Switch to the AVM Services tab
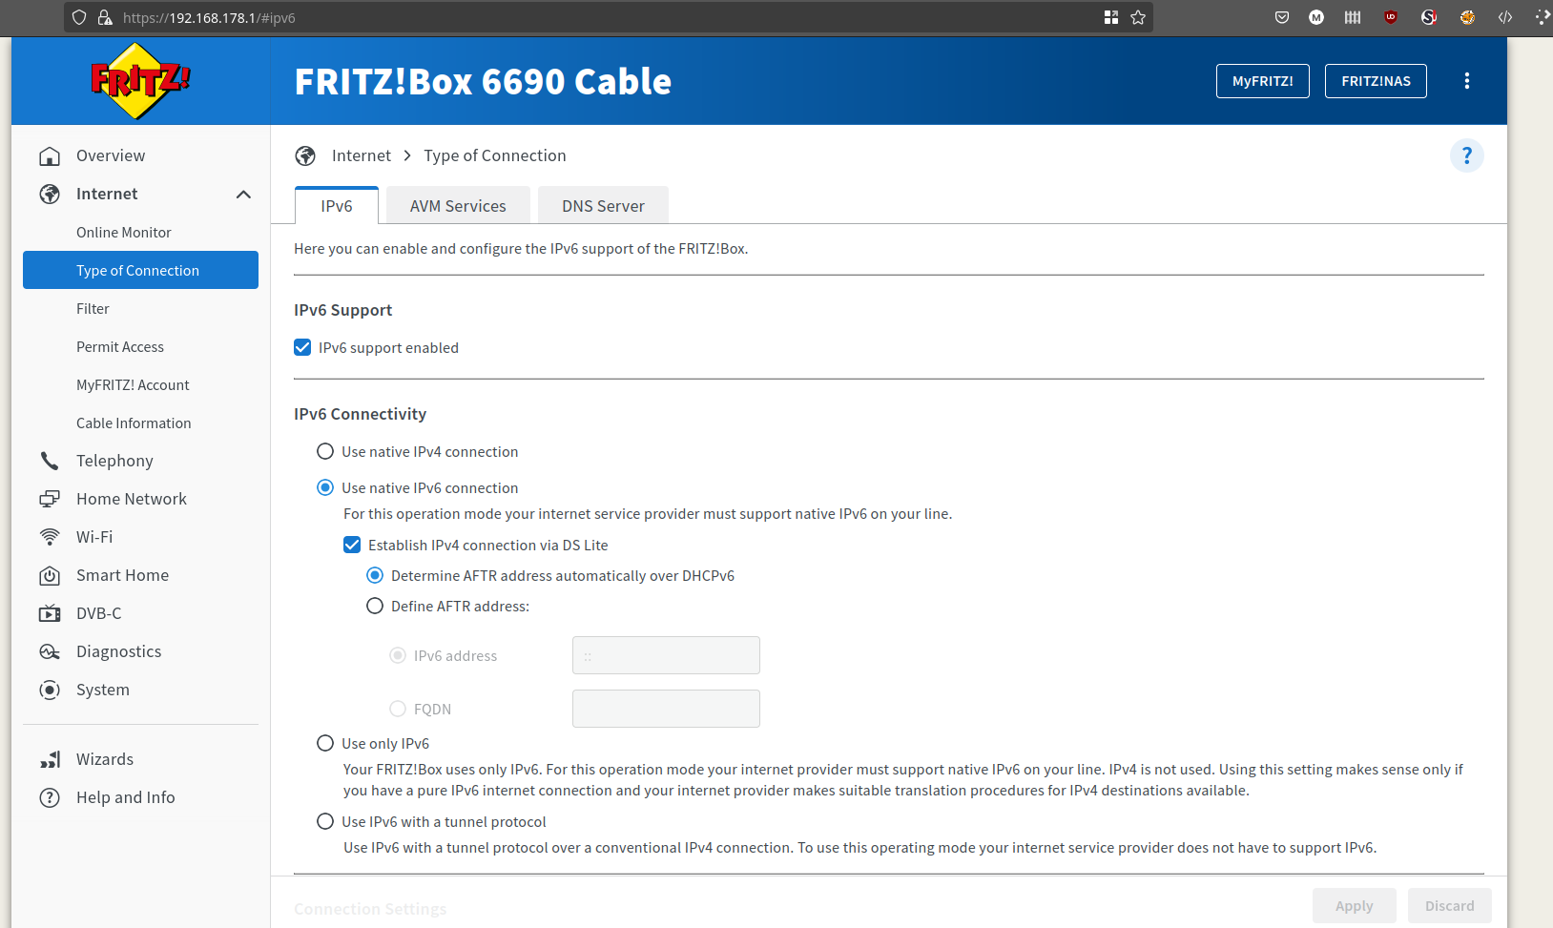The width and height of the screenshot is (1553, 928). pyautogui.click(x=458, y=206)
